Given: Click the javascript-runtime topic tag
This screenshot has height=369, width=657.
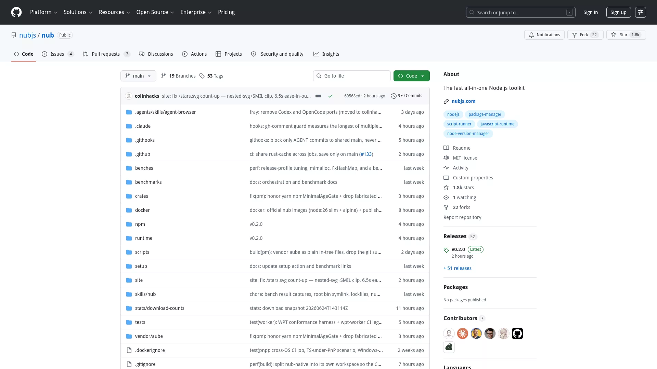Looking at the screenshot, I should pyautogui.click(x=497, y=124).
